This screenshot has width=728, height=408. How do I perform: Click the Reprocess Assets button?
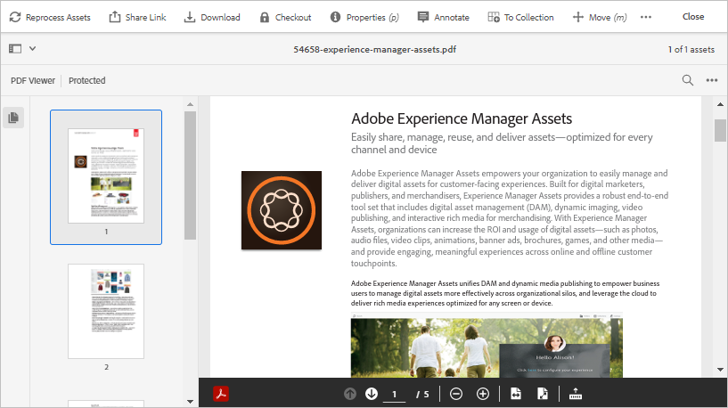(x=50, y=17)
